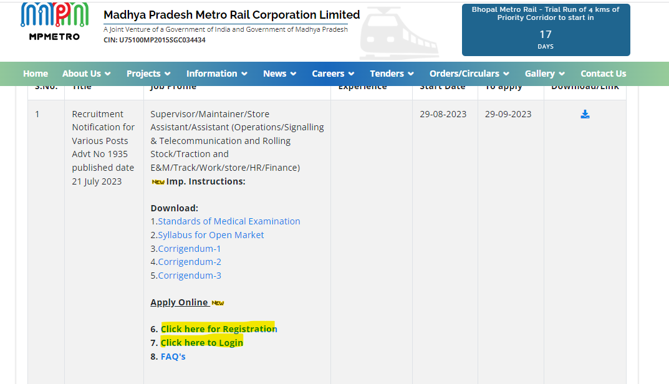This screenshot has height=384, width=669.
Task: Click the 17 DAYS countdown value
Action: click(546, 39)
